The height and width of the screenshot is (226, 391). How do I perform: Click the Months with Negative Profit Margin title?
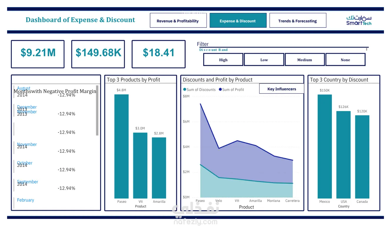[x=55, y=91]
